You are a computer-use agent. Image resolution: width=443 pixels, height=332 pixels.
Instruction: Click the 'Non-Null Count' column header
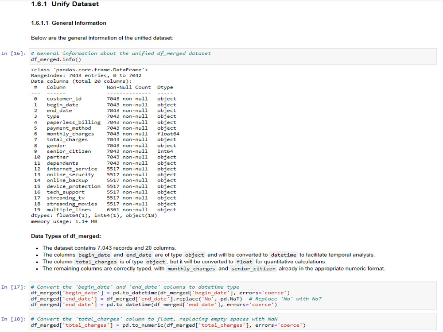tap(129, 87)
